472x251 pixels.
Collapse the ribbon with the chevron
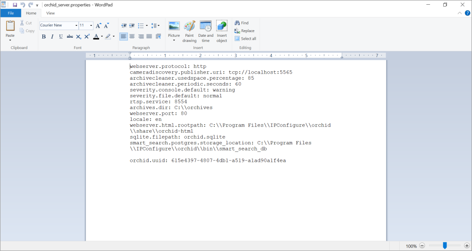(x=460, y=13)
